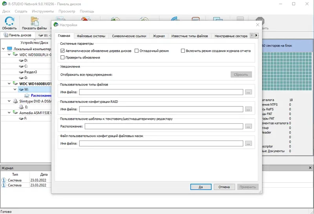Click the Отмена button
The height and width of the screenshot is (214, 314).
(x=224, y=187)
